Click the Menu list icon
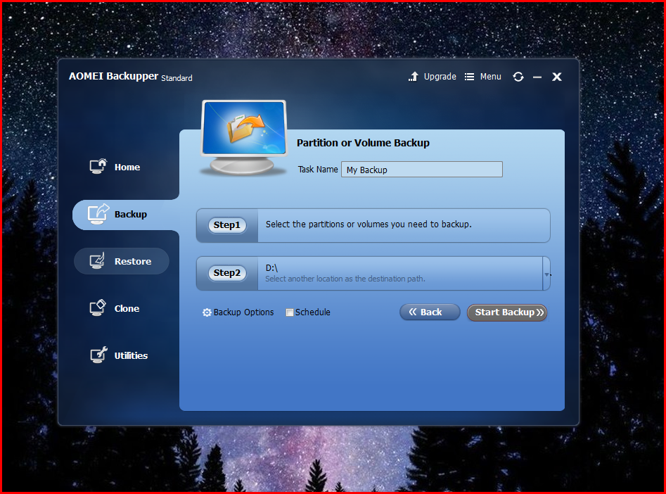This screenshot has width=666, height=494. click(469, 77)
